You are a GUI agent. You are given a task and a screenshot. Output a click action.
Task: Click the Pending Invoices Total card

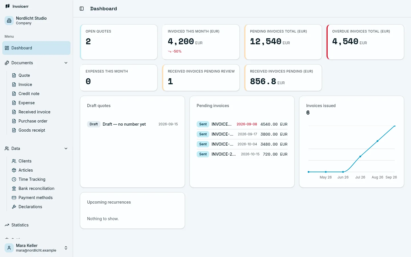click(x=283, y=42)
